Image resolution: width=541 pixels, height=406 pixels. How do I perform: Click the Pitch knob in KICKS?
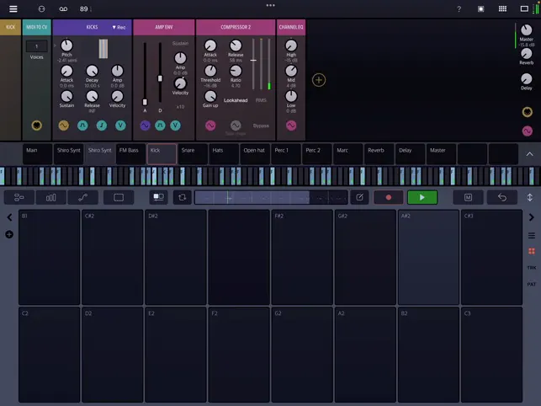click(66, 45)
